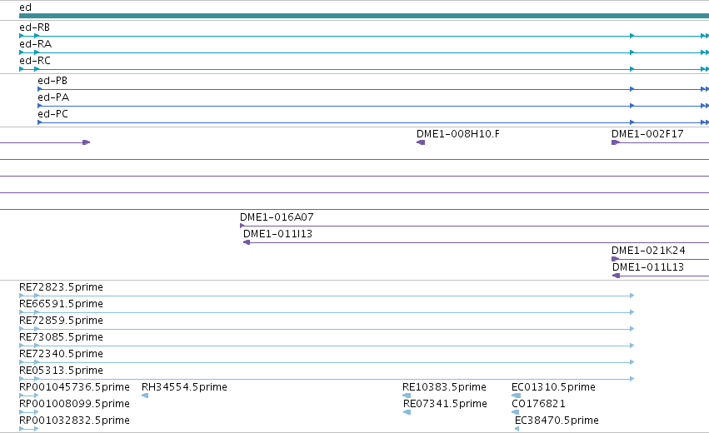Click the ed-PB start arrow
Screen dimensions: 709x433
click(x=40, y=89)
